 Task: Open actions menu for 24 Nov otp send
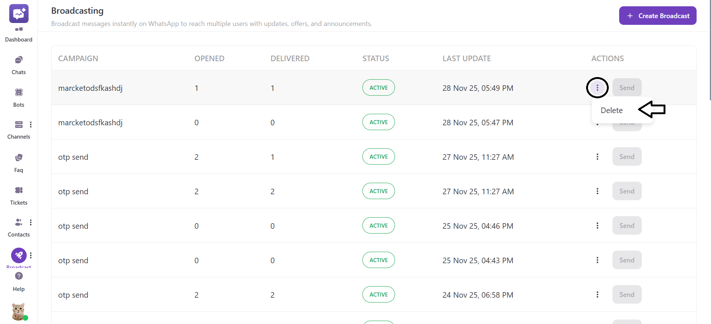click(597, 295)
